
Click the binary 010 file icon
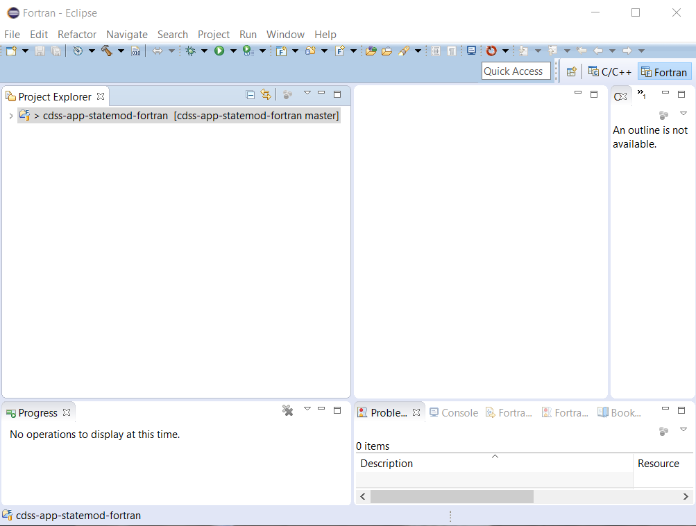tap(136, 51)
